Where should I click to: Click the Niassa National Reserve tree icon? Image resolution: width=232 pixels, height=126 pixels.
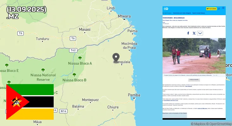coord(43,70)
